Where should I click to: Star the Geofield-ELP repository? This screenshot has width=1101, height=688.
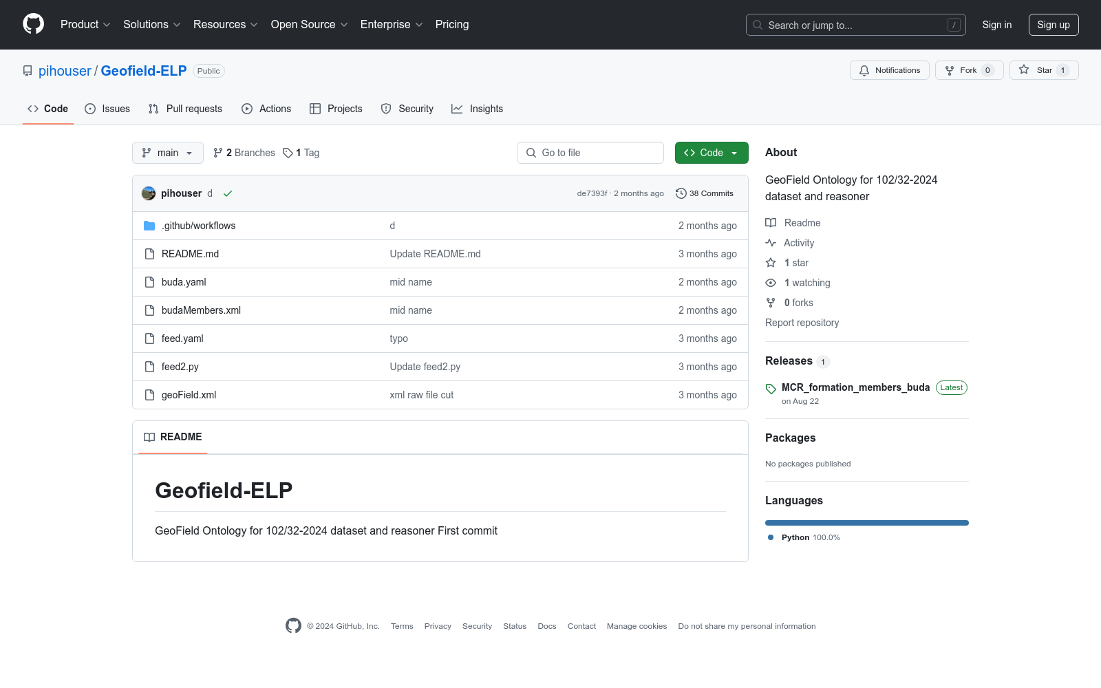[1044, 70]
